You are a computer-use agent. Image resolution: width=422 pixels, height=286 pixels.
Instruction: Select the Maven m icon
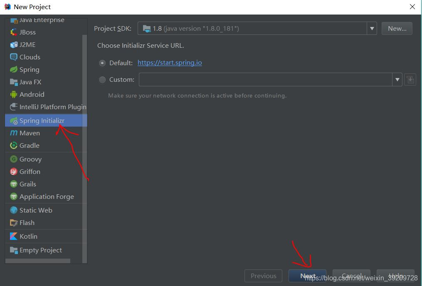coord(13,133)
